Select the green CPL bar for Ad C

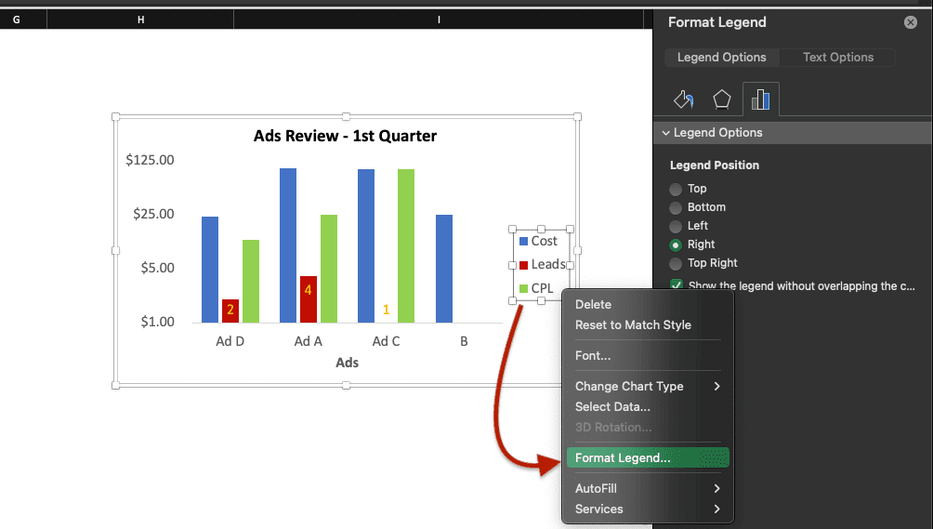pyautogui.click(x=406, y=245)
